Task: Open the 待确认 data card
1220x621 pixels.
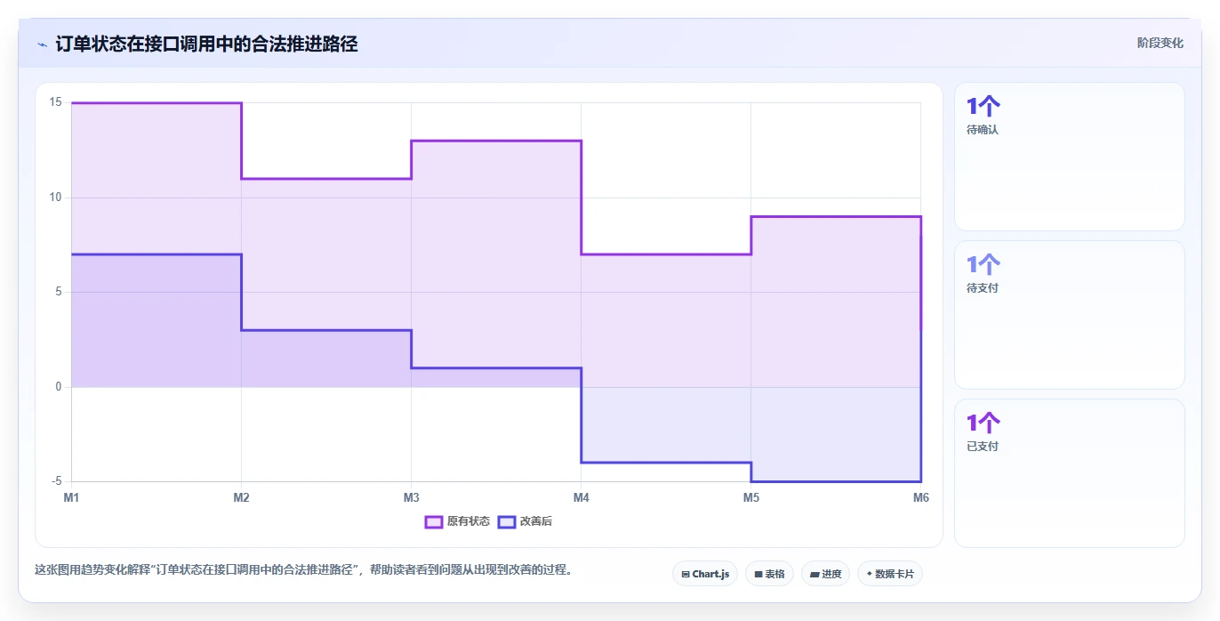Action: pyautogui.click(x=1070, y=157)
